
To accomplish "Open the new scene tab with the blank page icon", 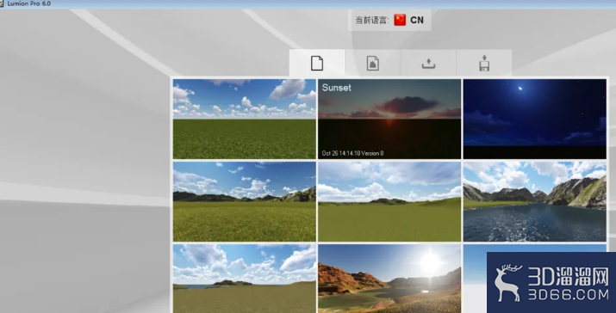I will [x=317, y=63].
